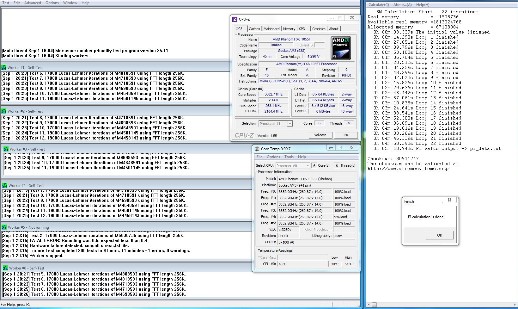Click the VID field 1.3250v in Core Temp
Image resolution: width=518 pixels, height=309 pixels.
click(288, 230)
